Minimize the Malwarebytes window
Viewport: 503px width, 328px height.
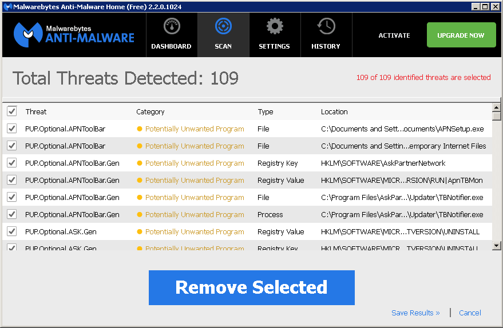click(476, 6)
